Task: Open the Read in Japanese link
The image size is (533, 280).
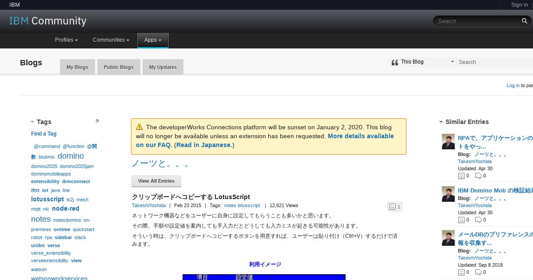Action: [x=204, y=145]
